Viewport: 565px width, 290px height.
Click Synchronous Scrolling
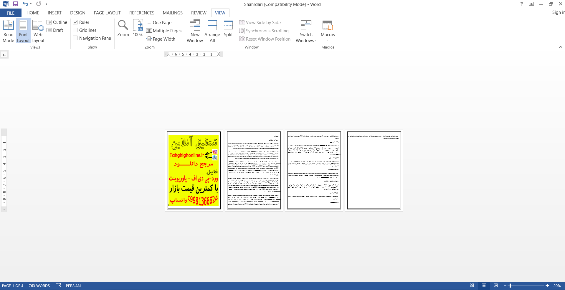tap(264, 31)
